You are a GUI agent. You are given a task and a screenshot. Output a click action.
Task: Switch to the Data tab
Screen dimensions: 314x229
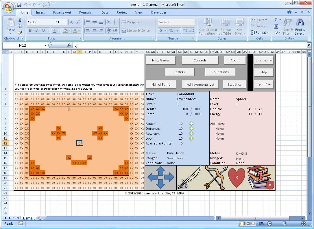pos(105,12)
